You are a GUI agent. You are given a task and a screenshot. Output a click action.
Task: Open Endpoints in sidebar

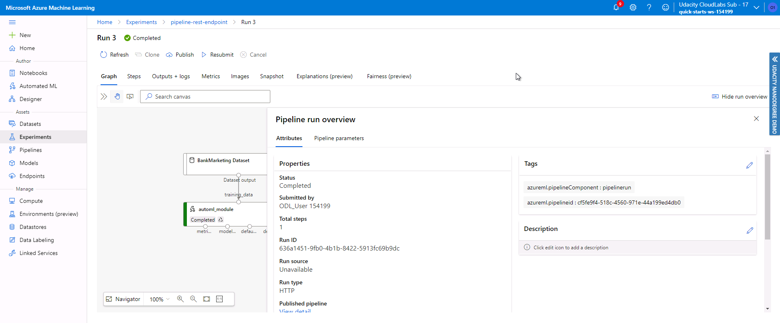click(43, 176)
